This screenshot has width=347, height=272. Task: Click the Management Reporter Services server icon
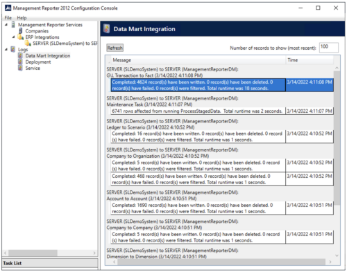[x=13, y=25]
